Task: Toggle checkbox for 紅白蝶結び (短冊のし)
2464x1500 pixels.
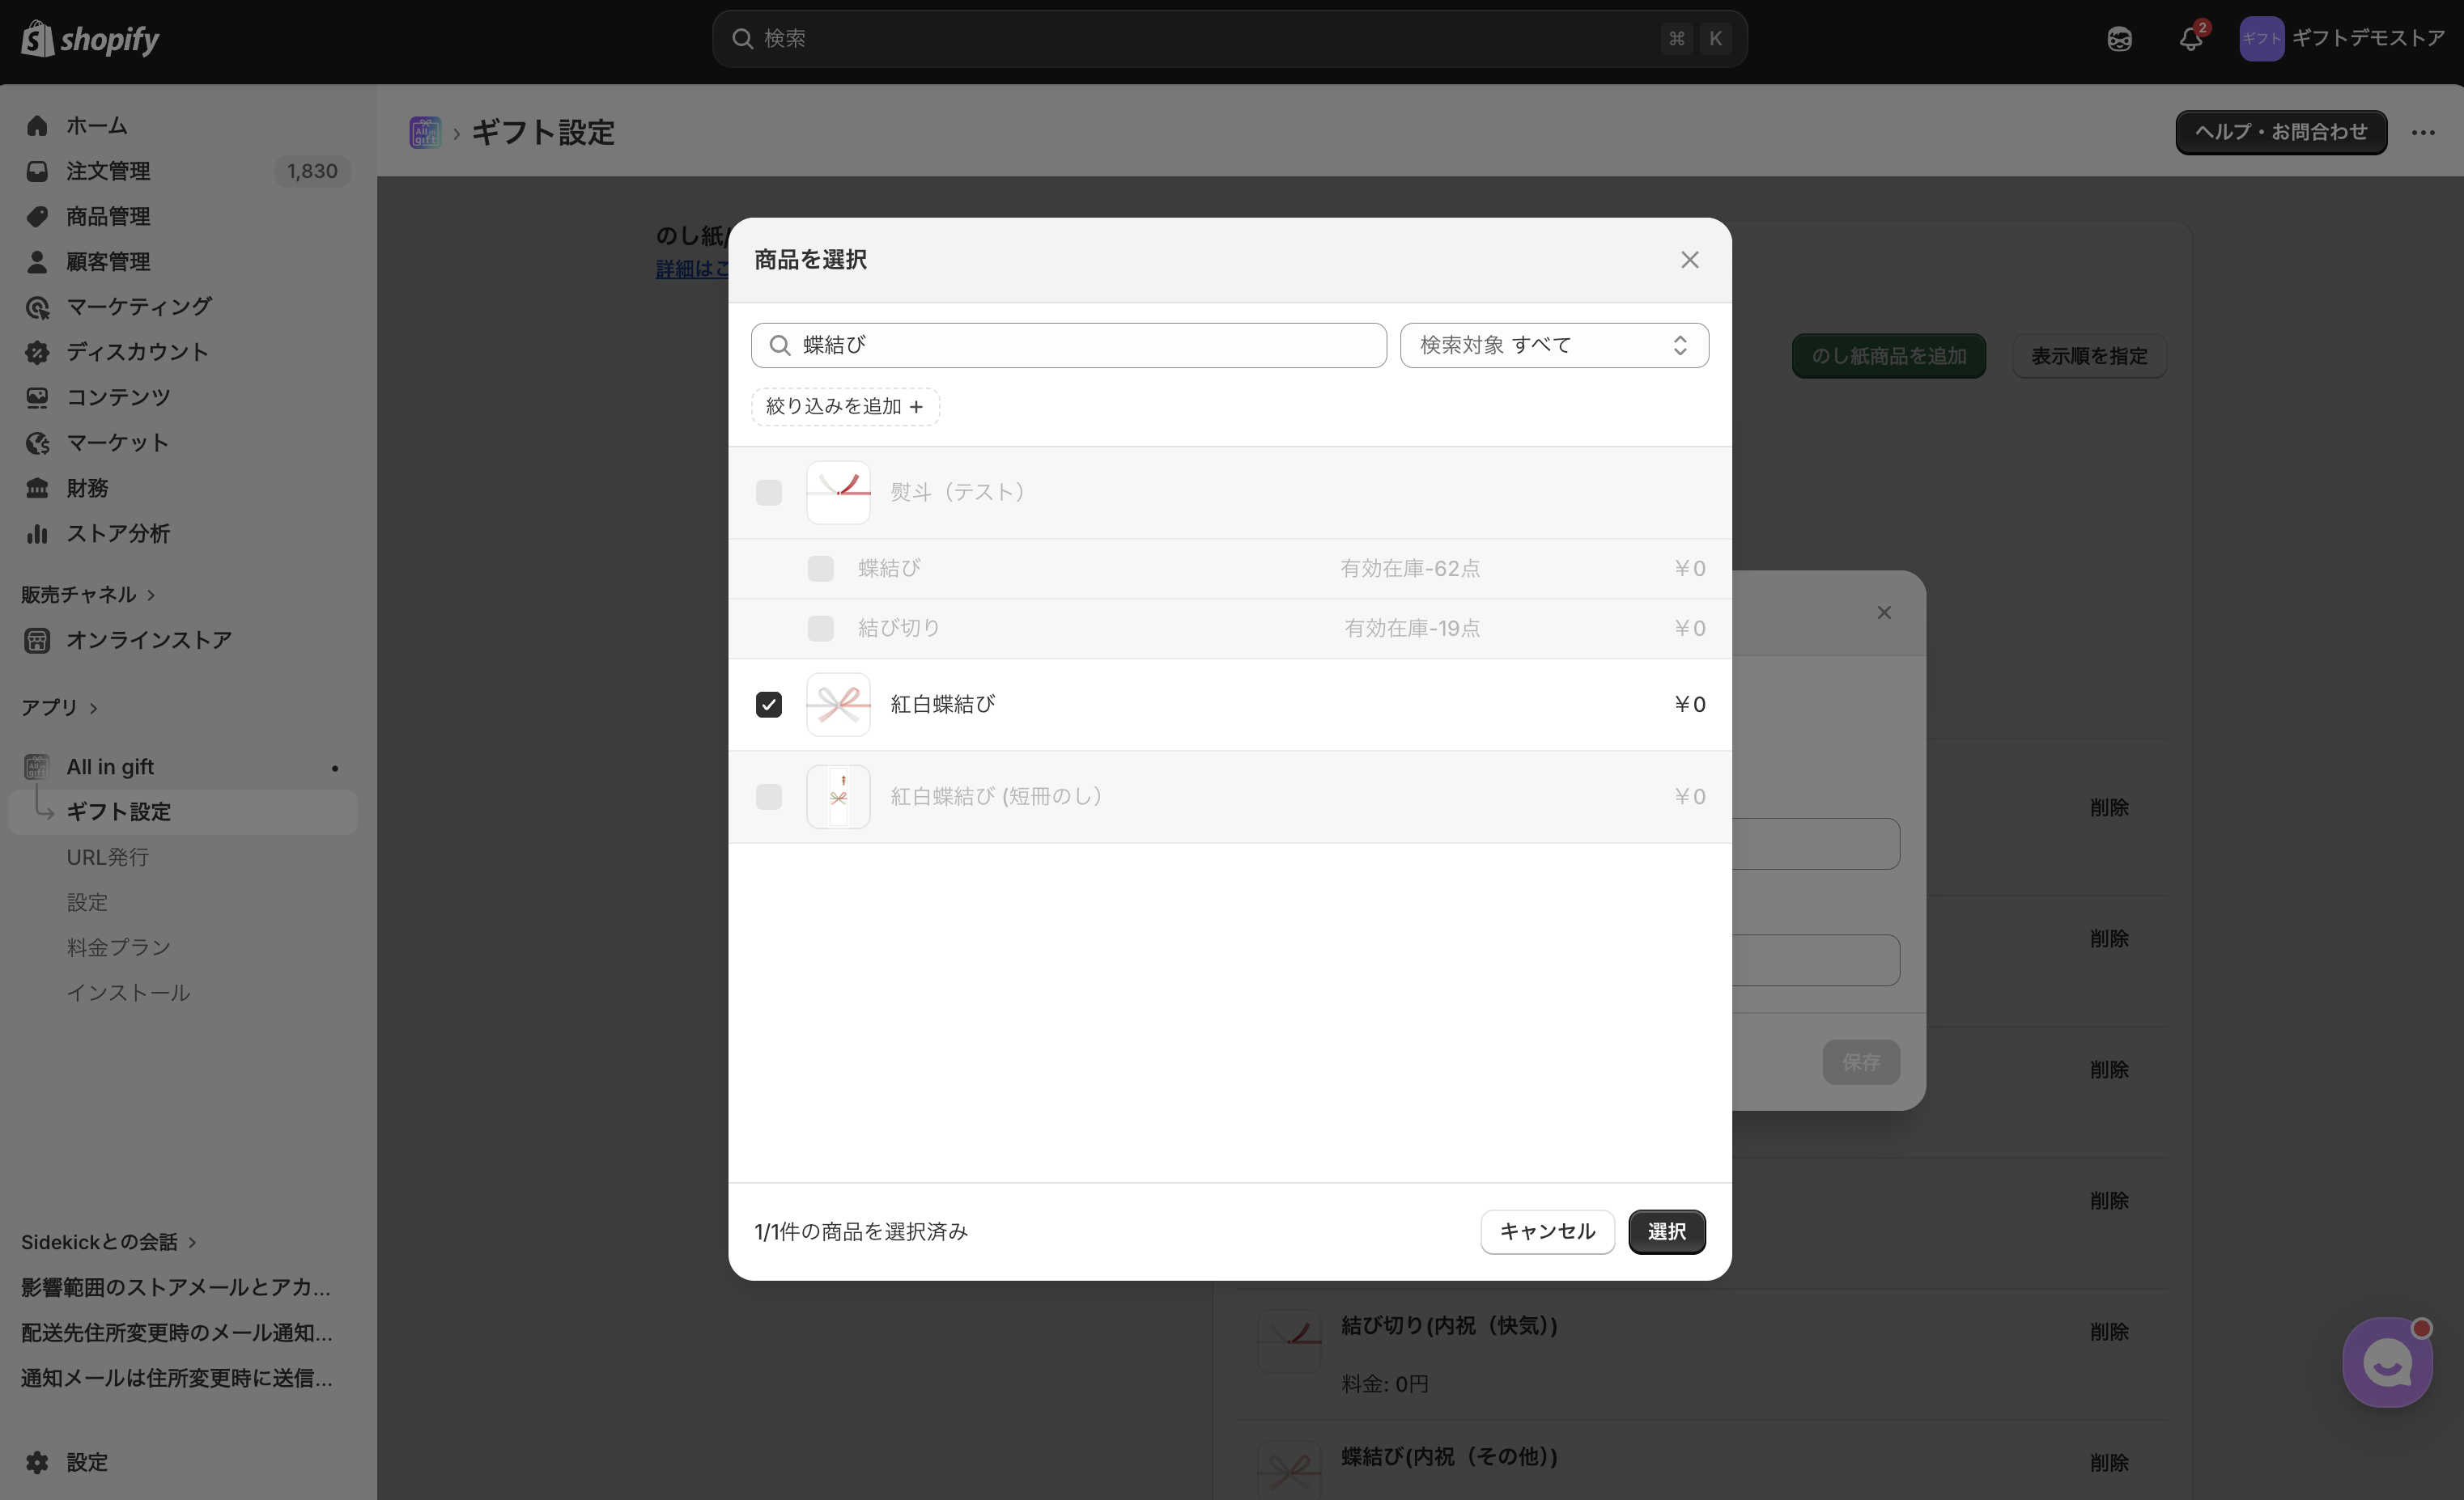Action: pyautogui.click(x=768, y=796)
